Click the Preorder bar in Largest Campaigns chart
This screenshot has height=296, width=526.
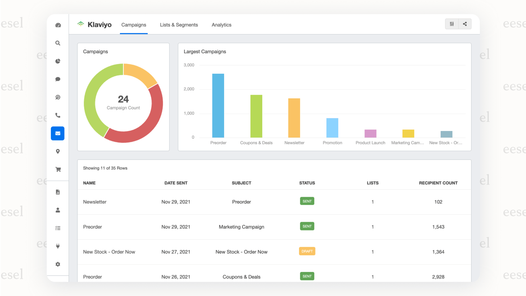(218, 105)
